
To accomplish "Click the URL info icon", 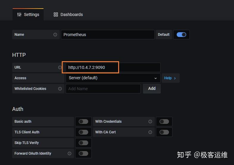I will pyautogui.click(x=60, y=67).
